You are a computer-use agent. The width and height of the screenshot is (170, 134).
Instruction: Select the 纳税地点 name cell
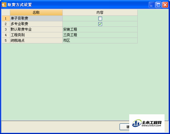[x=36, y=40]
